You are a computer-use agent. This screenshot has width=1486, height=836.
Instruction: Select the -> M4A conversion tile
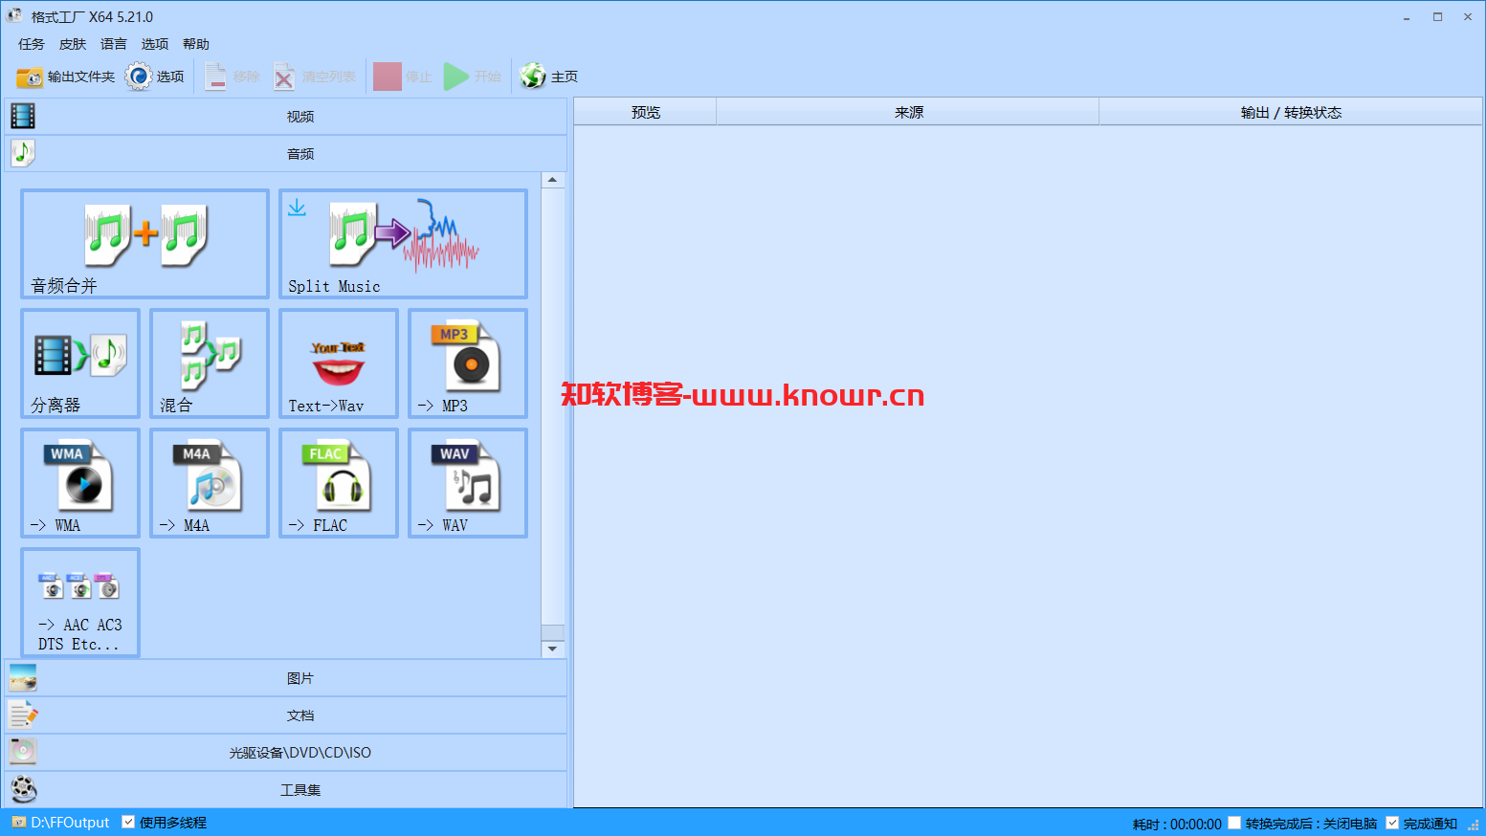point(210,483)
